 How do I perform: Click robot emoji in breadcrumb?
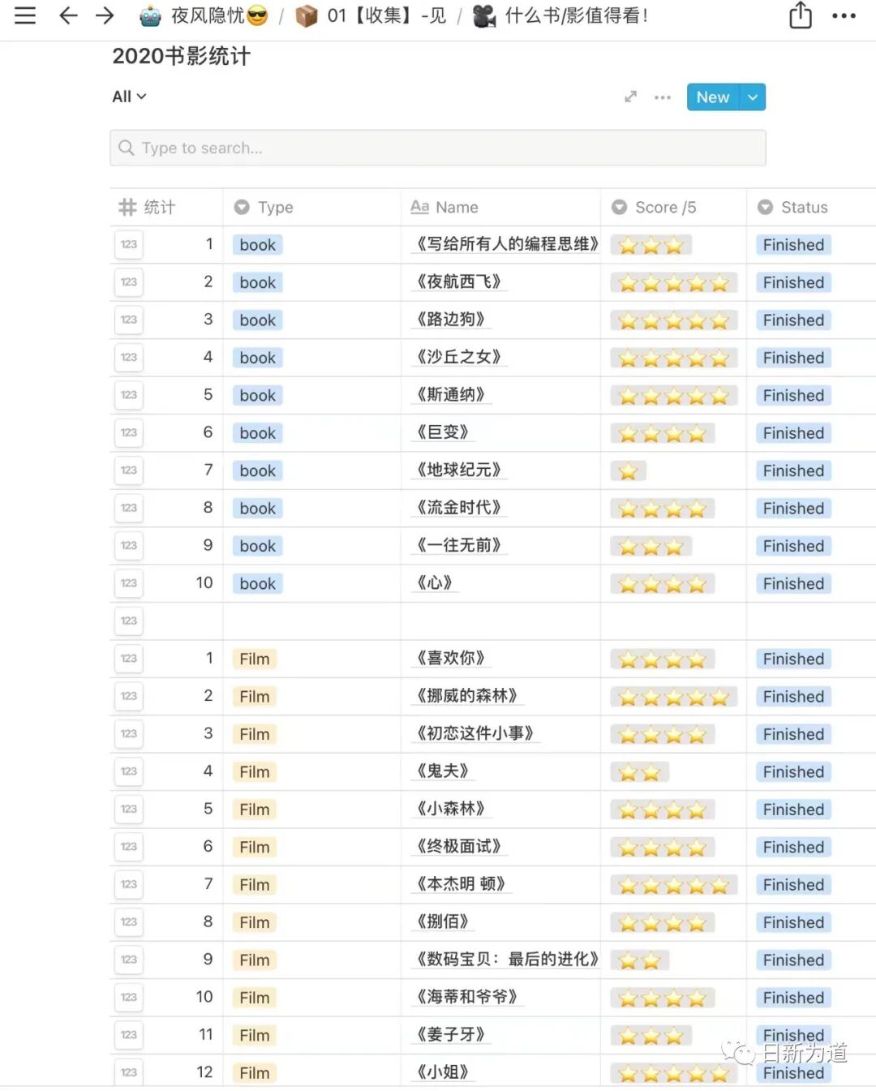click(x=151, y=15)
